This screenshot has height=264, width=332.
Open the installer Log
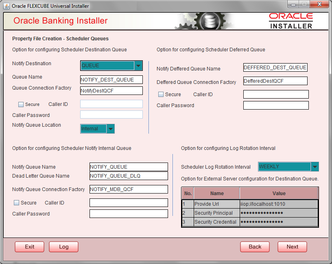(x=63, y=246)
